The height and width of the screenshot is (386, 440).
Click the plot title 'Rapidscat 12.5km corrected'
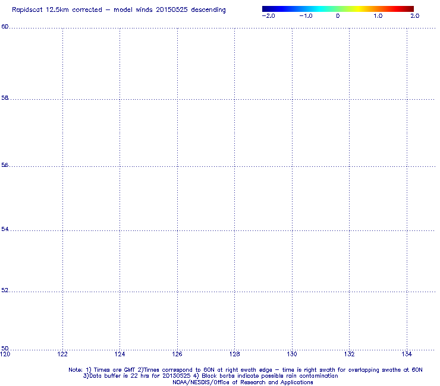click(x=57, y=10)
